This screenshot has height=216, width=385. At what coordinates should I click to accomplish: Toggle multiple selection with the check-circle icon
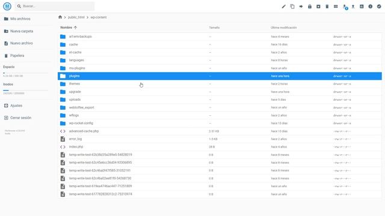[379, 7]
